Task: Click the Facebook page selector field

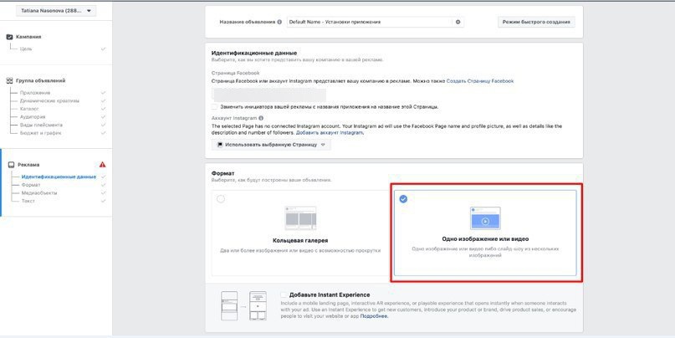Action: (268, 95)
